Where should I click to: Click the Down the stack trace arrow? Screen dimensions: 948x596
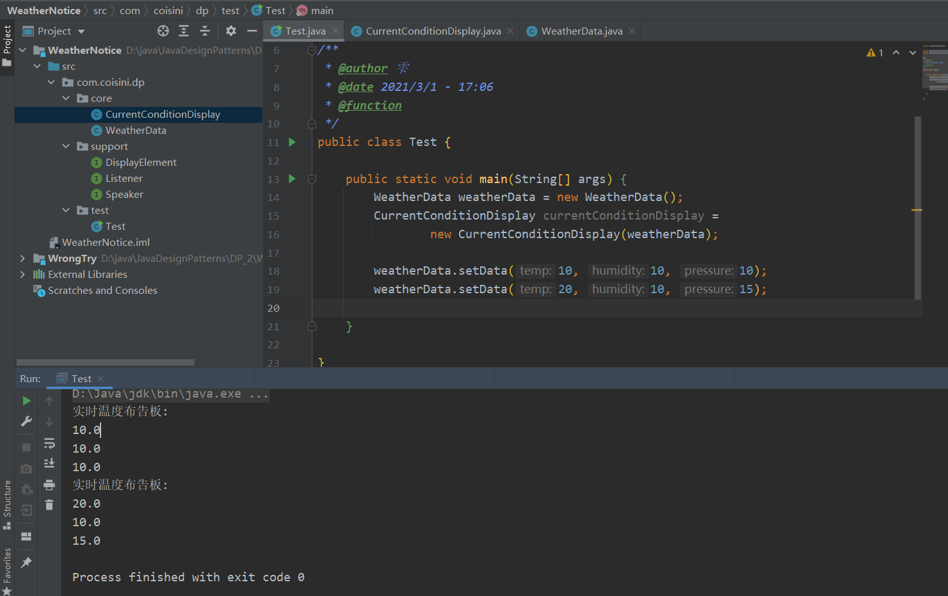49,421
